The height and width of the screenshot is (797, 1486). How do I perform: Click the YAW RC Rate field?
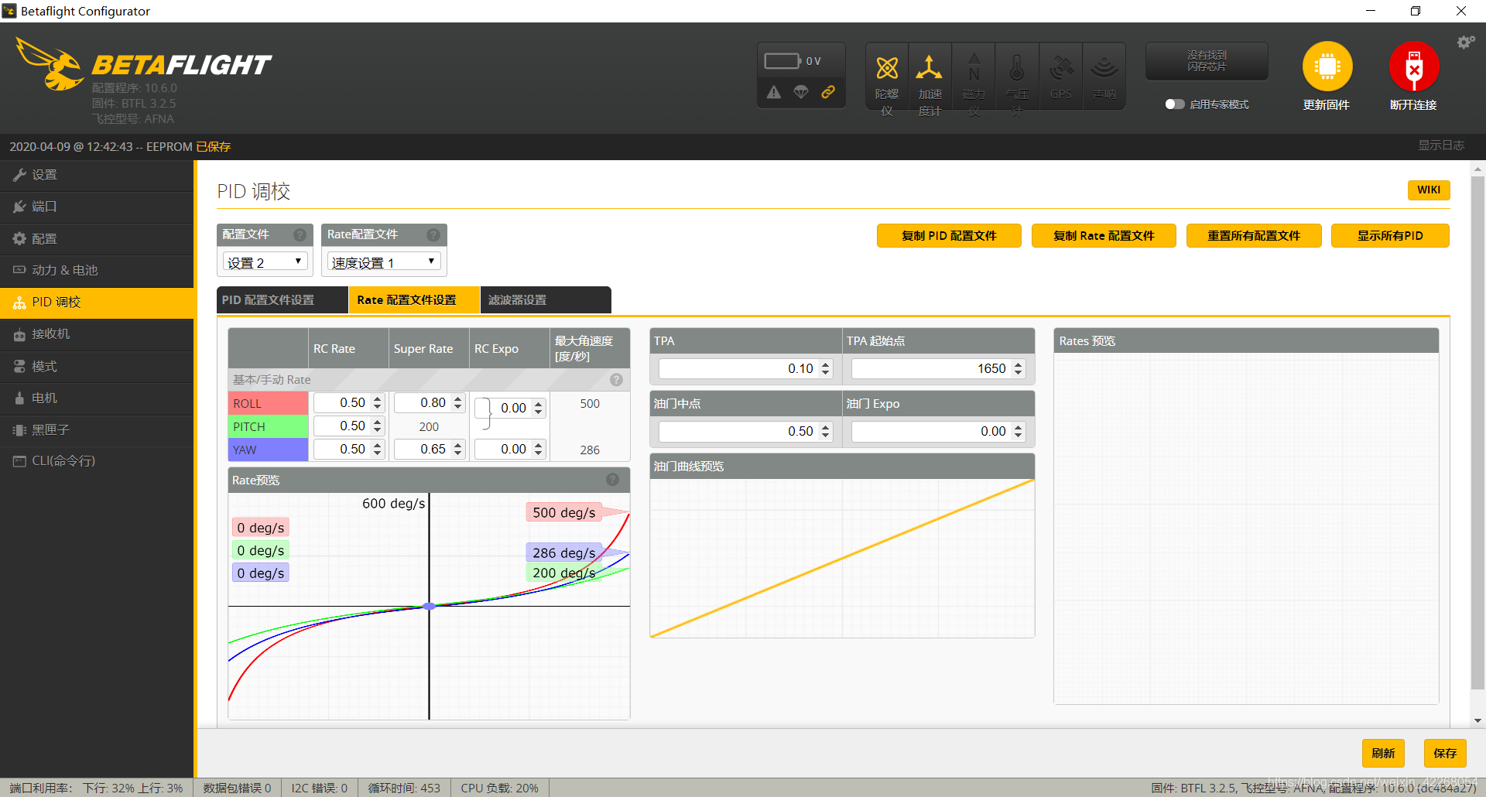coord(349,450)
